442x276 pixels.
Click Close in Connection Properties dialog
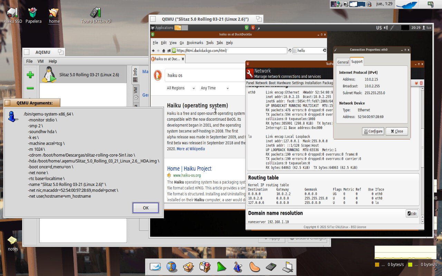point(397,131)
